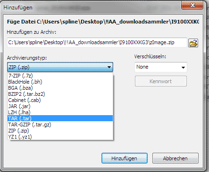Viewport: 209px width, 172px height.
Task: Click the browse folder icon beside archive path
Action: [x=193, y=43]
